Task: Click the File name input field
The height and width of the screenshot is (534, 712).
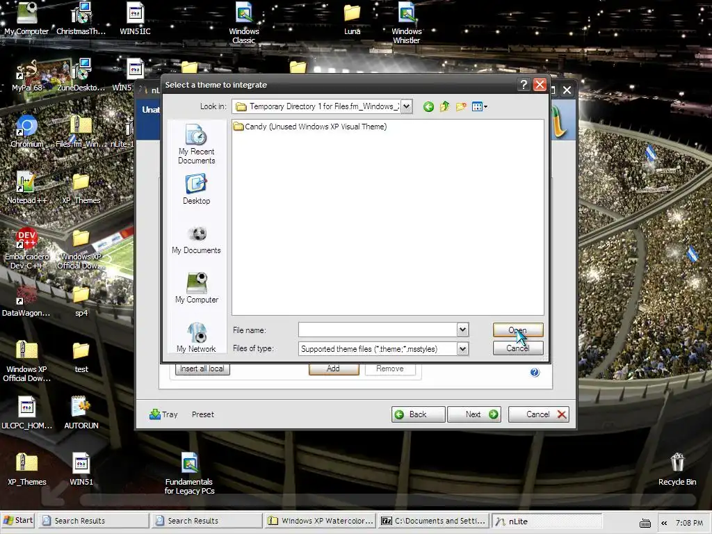Action: [x=378, y=330]
